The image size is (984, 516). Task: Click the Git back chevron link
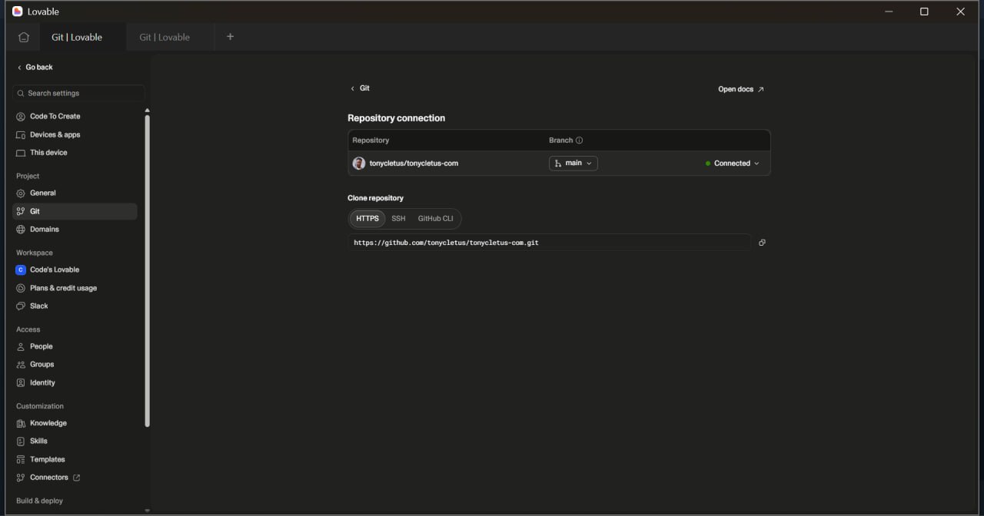[x=360, y=88]
